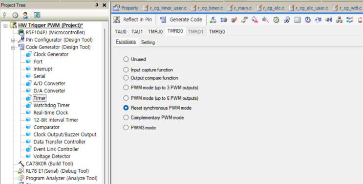Select Clock Generator in project tree
The width and height of the screenshot is (363, 184).
[51, 54]
